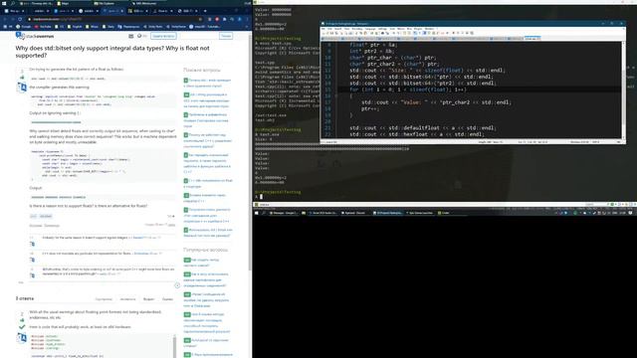This screenshot has height=358, width=637.
Task: Open English bookmark folder
Action: coord(74,27)
